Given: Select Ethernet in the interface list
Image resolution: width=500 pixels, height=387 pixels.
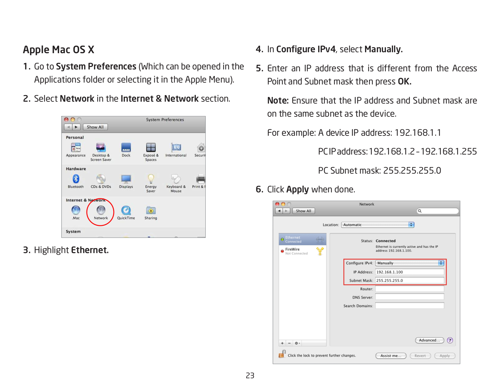Looking at the screenshot, I should coord(302,239).
